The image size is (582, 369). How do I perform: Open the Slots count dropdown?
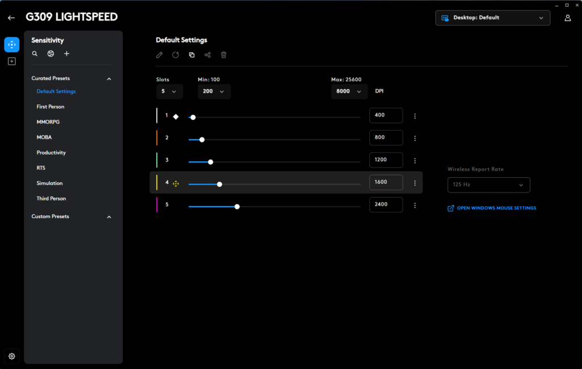pos(169,91)
